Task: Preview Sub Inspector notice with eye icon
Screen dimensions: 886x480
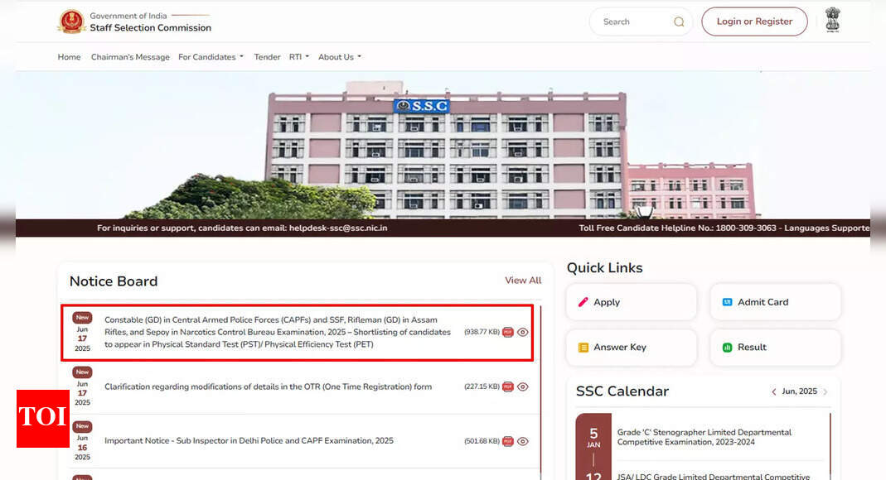Action: [x=523, y=441]
